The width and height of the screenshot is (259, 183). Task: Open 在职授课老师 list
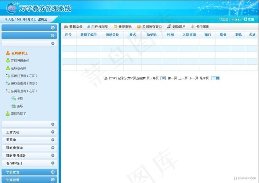pos(18,61)
